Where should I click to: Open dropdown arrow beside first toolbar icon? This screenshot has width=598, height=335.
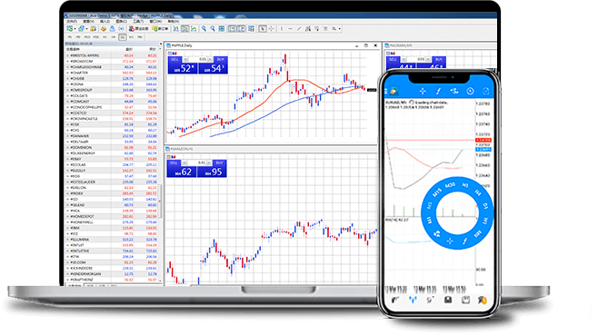pos(75,29)
